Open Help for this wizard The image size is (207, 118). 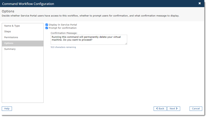pos(7,109)
